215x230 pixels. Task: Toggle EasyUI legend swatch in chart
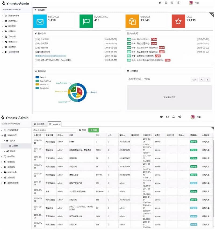pos(37,77)
